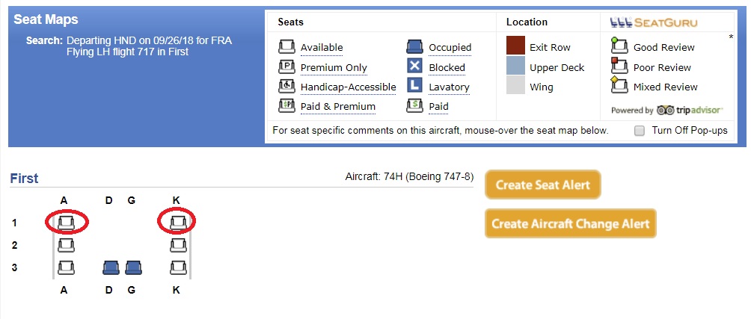Choose seat 2K in First
The image size is (751, 319).
click(x=179, y=245)
